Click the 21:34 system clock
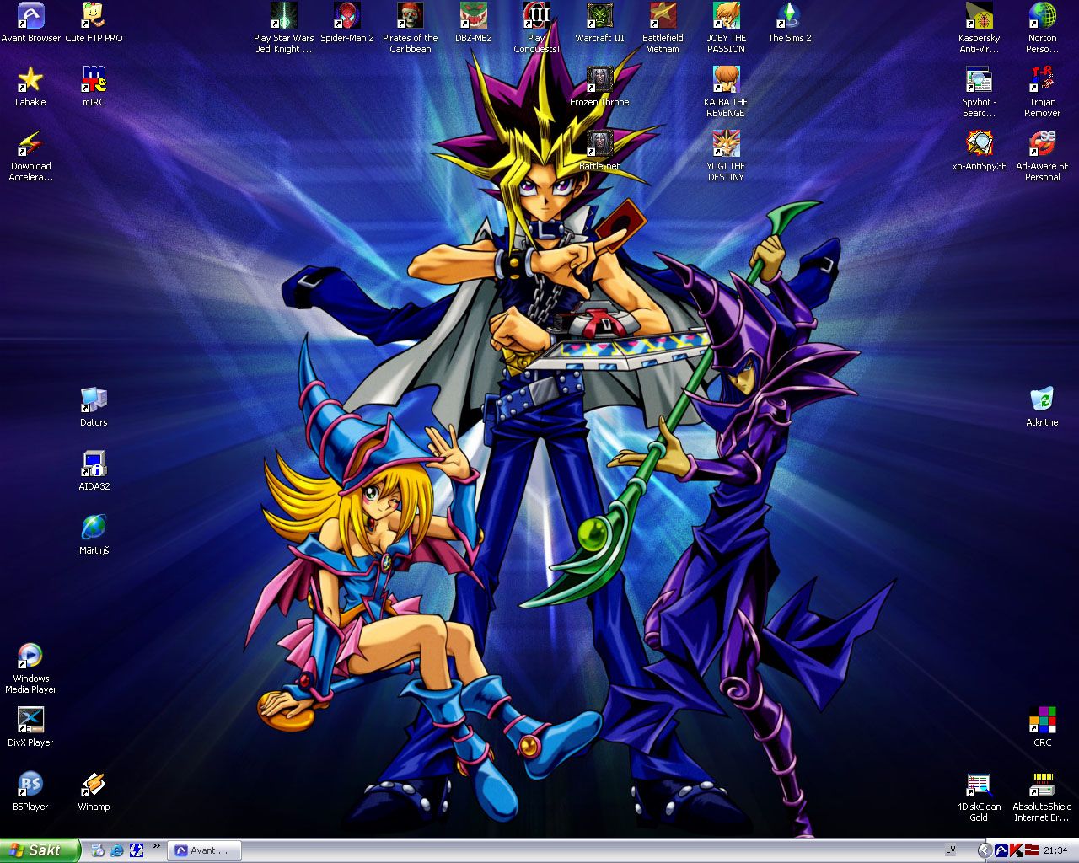This screenshot has height=863, width=1079. pos(1055,850)
